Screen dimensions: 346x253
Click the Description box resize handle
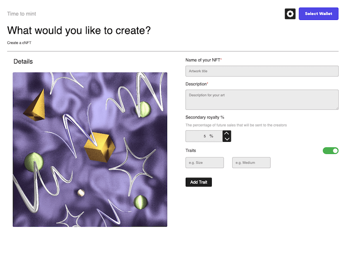click(x=336, y=108)
